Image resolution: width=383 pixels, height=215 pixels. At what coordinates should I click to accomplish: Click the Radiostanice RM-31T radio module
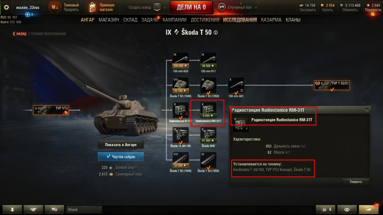pyautogui.click(x=208, y=110)
